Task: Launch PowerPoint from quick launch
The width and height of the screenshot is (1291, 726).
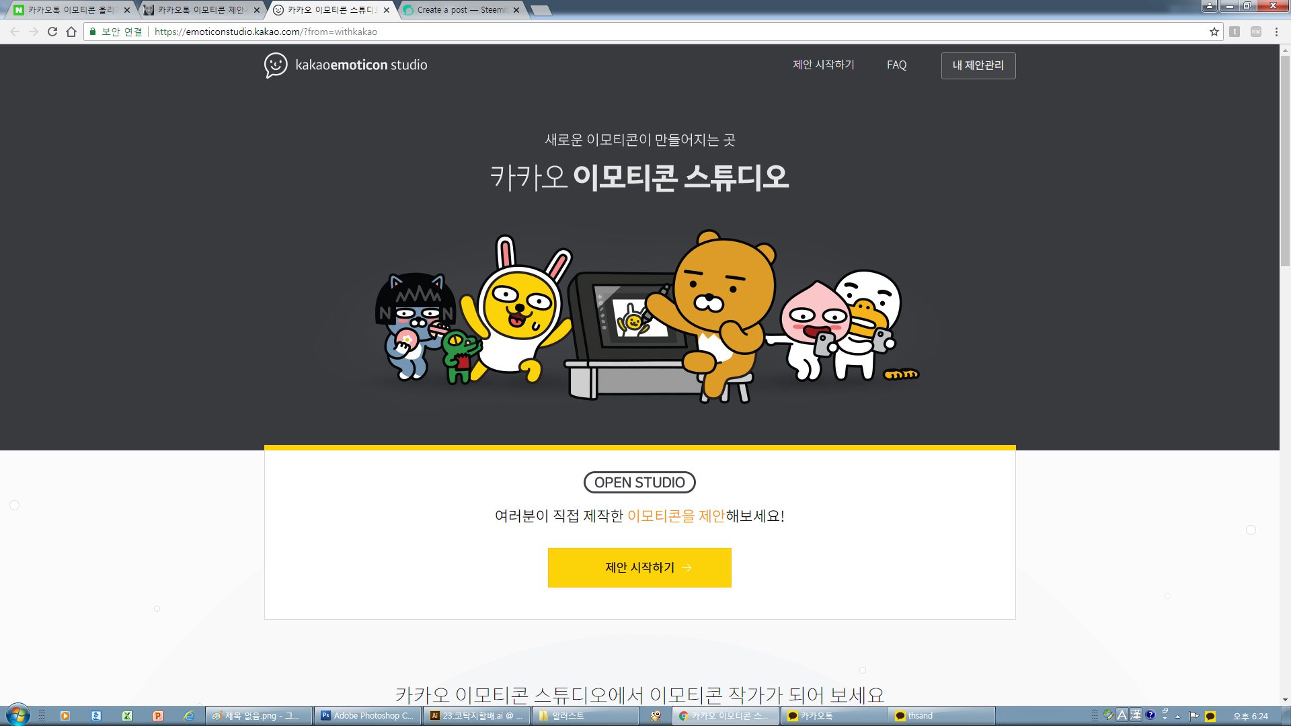Action: [x=158, y=716]
